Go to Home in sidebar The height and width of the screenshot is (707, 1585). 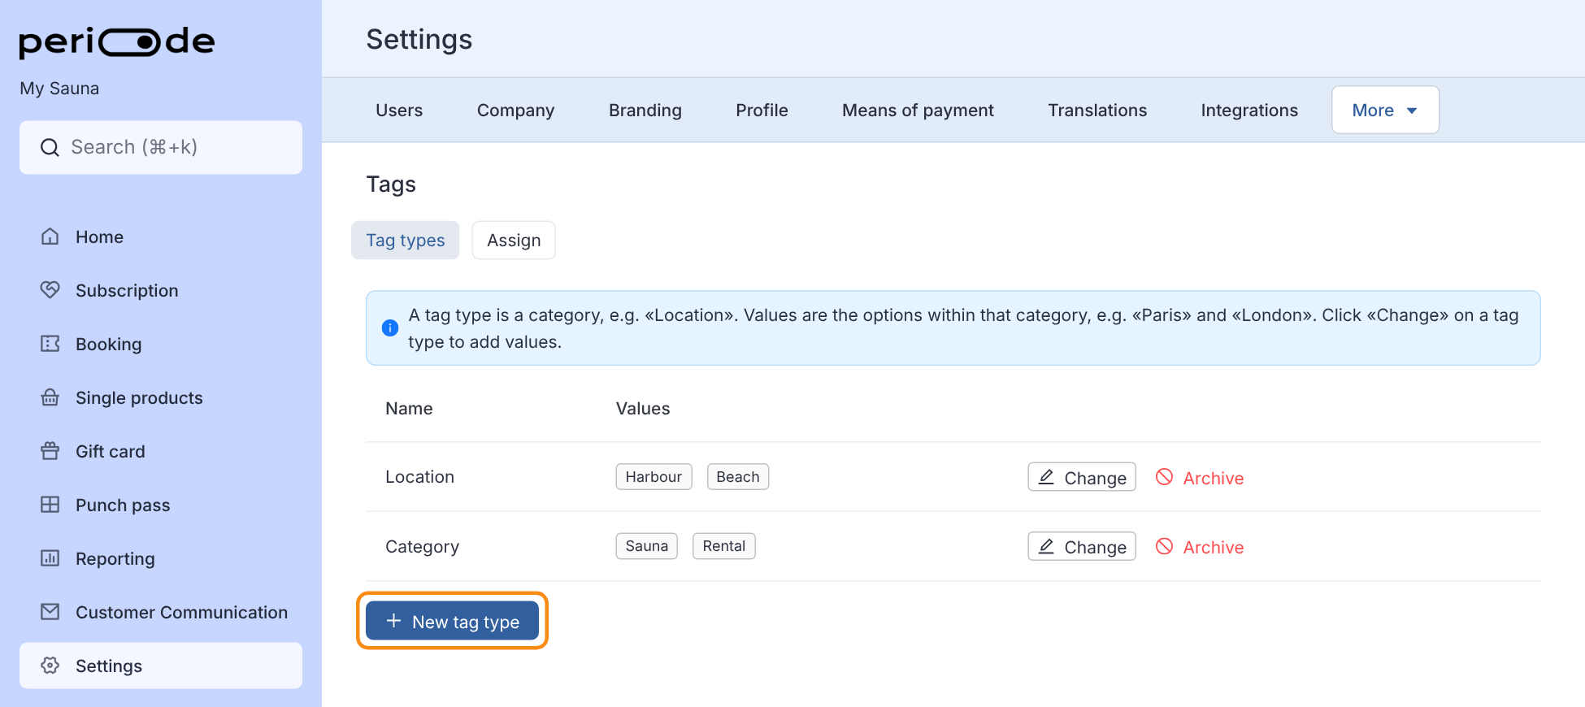pos(99,236)
